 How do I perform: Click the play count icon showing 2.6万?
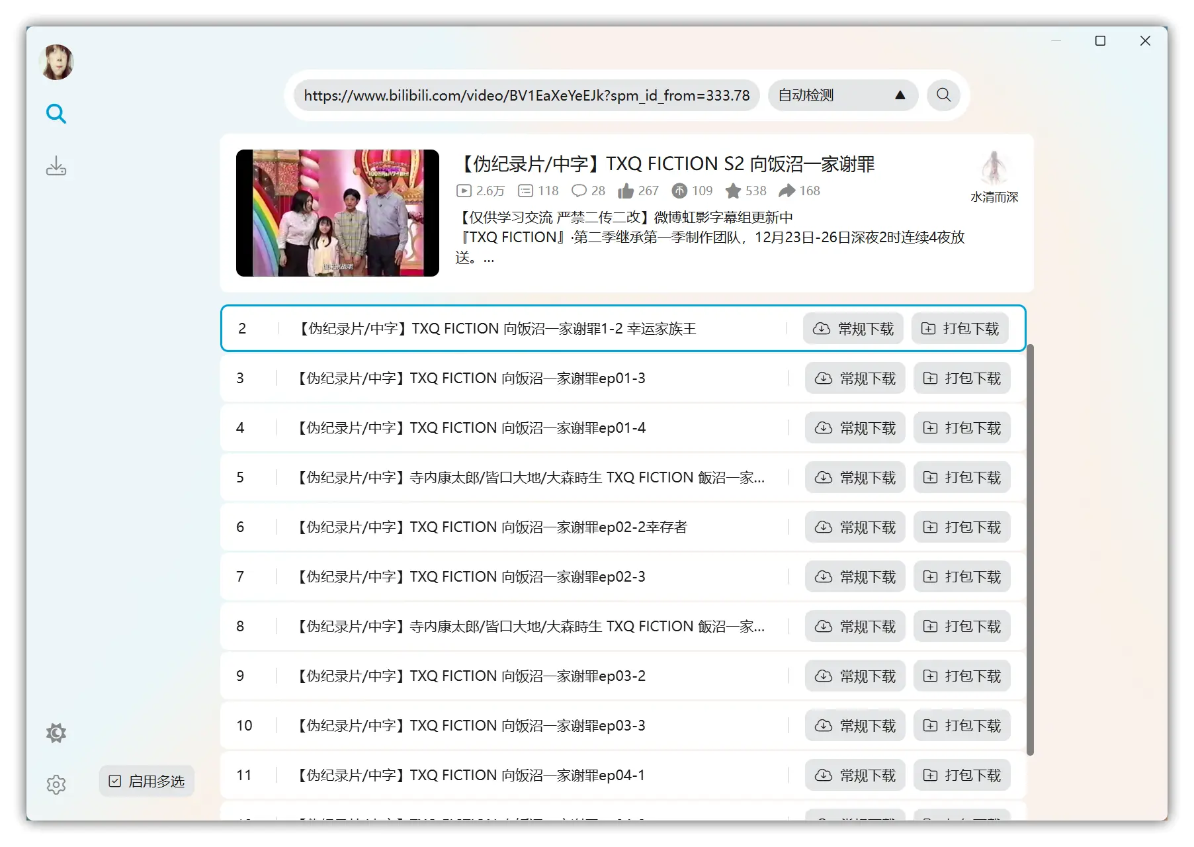464,191
